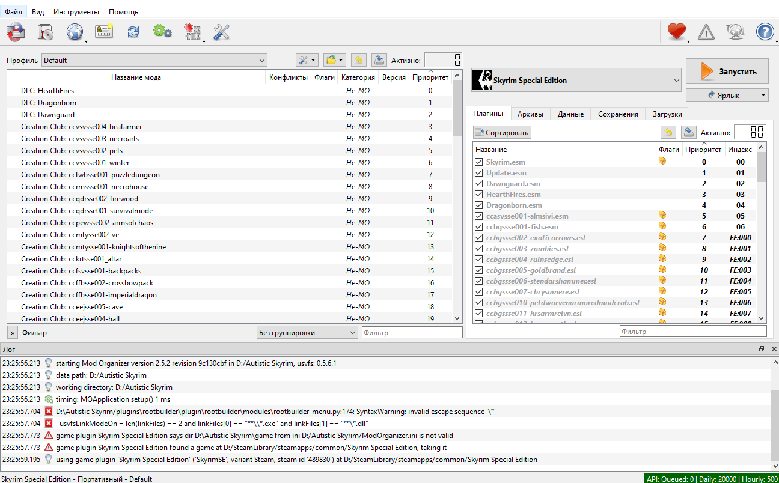Open the warning triangle notifications icon
The height and width of the screenshot is (483, 779).
tap(706, 32)
